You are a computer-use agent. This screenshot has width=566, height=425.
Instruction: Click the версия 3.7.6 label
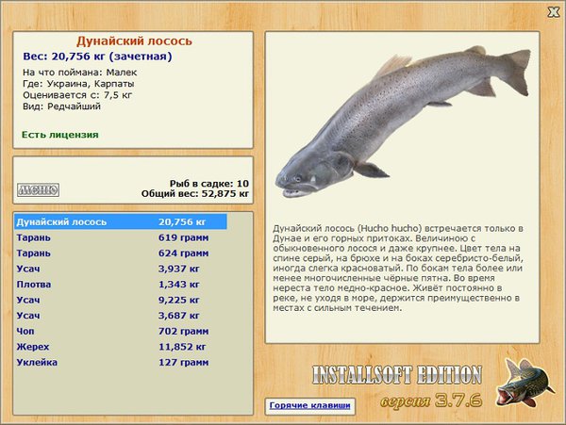(431, 400)
